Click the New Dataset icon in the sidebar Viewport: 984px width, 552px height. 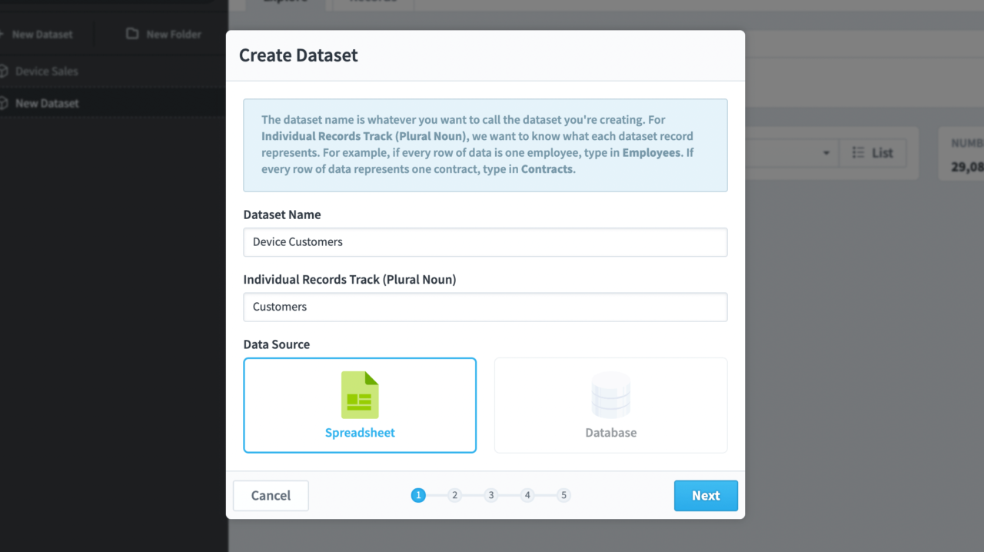(3, 34)
